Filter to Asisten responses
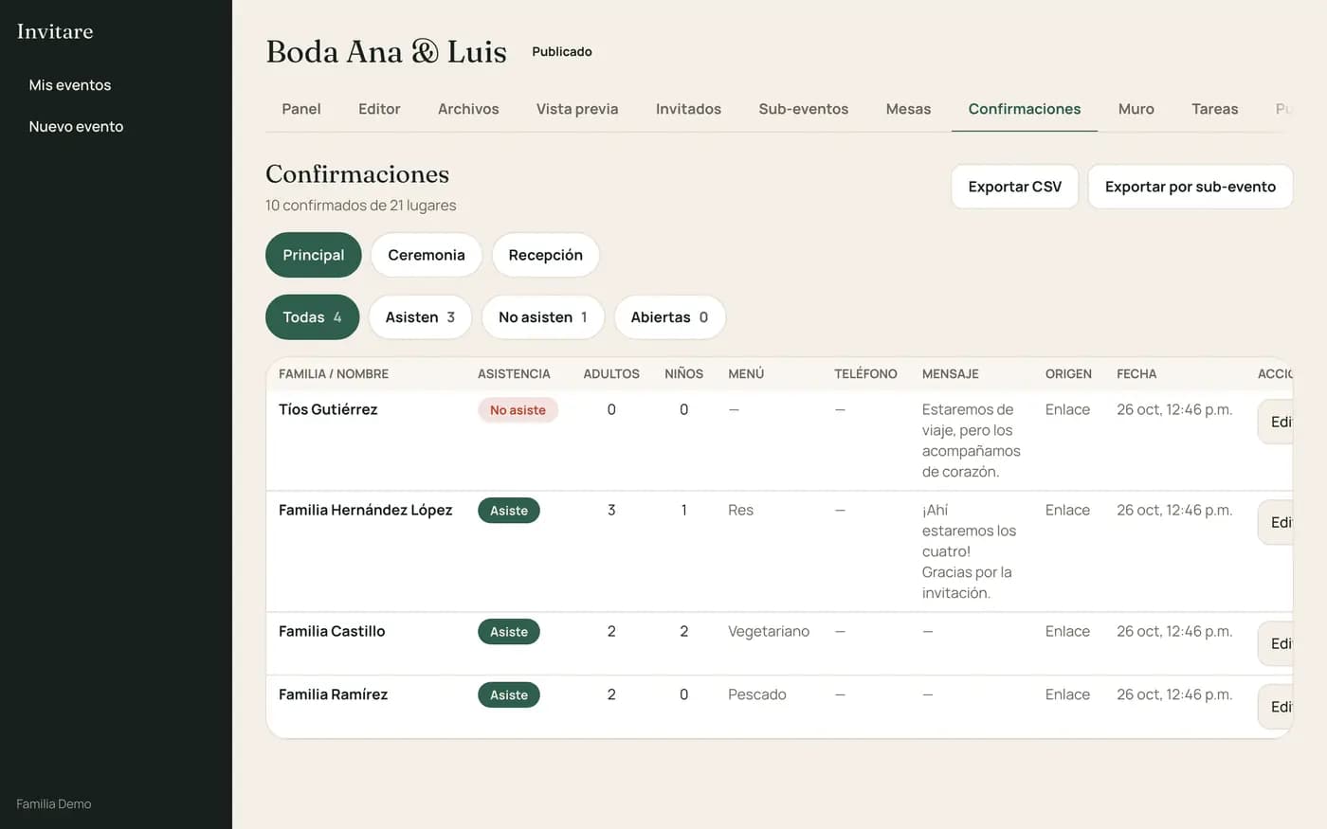 (420, 317)
